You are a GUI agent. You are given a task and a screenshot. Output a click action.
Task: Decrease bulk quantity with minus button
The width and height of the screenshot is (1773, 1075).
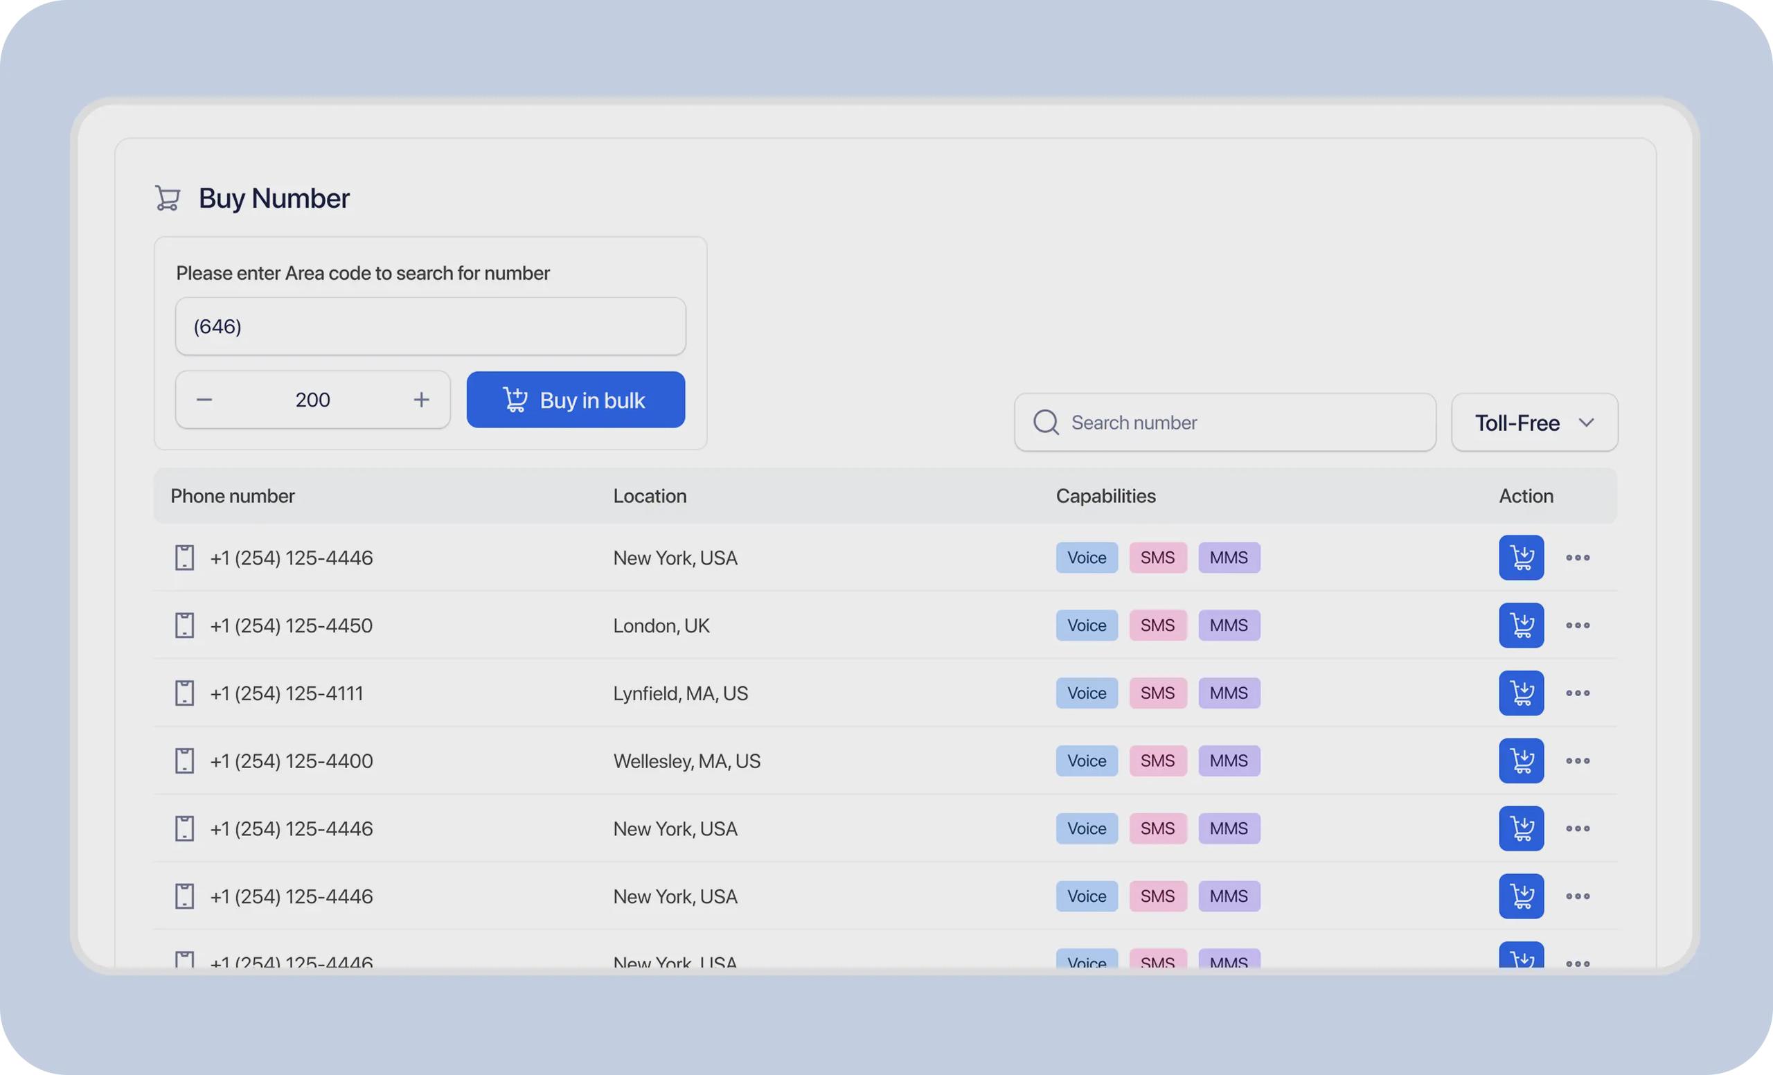pyautogui.click(x=204, y=400)
